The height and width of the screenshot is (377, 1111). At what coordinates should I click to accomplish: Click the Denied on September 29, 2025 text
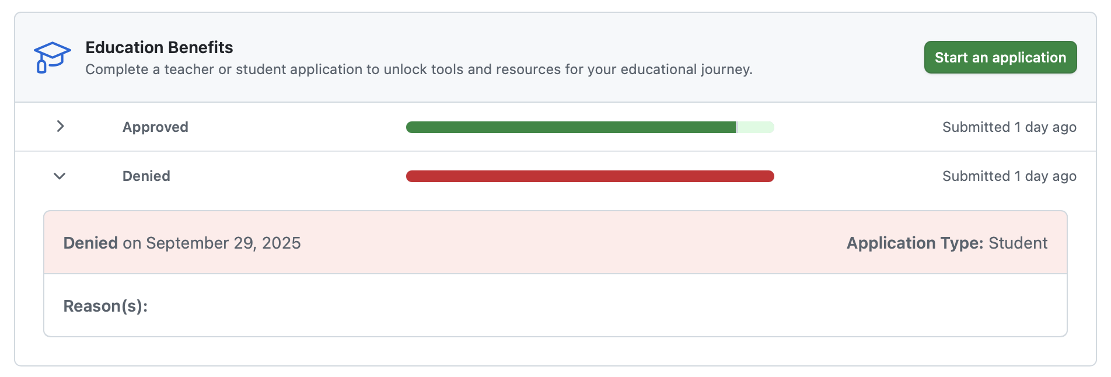(x=182, y=243)
